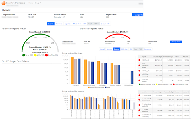Select Expense tab in the Home view
The height and width of the screenshot is (119, 191).
(x=68, y=24)
